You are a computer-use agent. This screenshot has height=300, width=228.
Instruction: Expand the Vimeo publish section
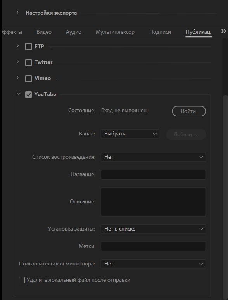click(17, 78)
